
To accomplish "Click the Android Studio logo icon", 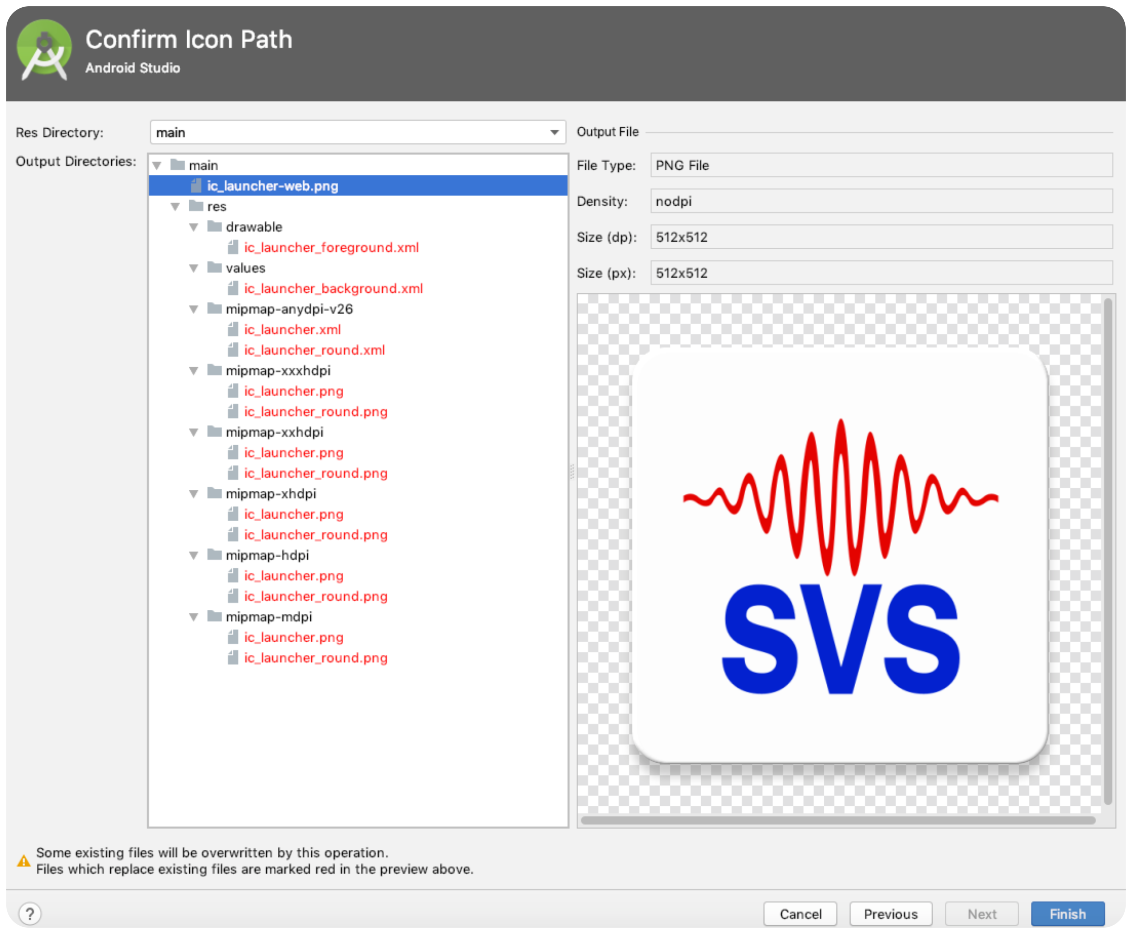I will (x=44, y=50).
